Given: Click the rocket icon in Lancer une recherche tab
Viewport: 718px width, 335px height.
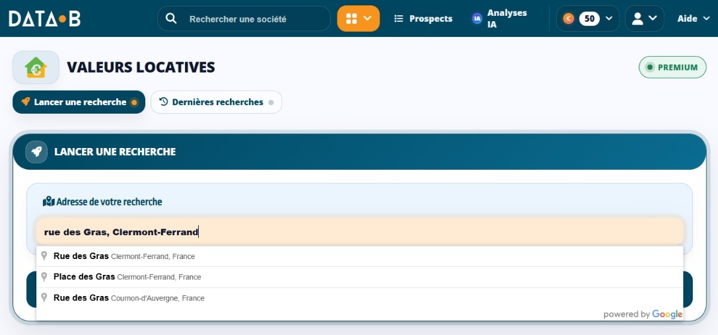Looking at the screenshot, I should coord(26,102).
